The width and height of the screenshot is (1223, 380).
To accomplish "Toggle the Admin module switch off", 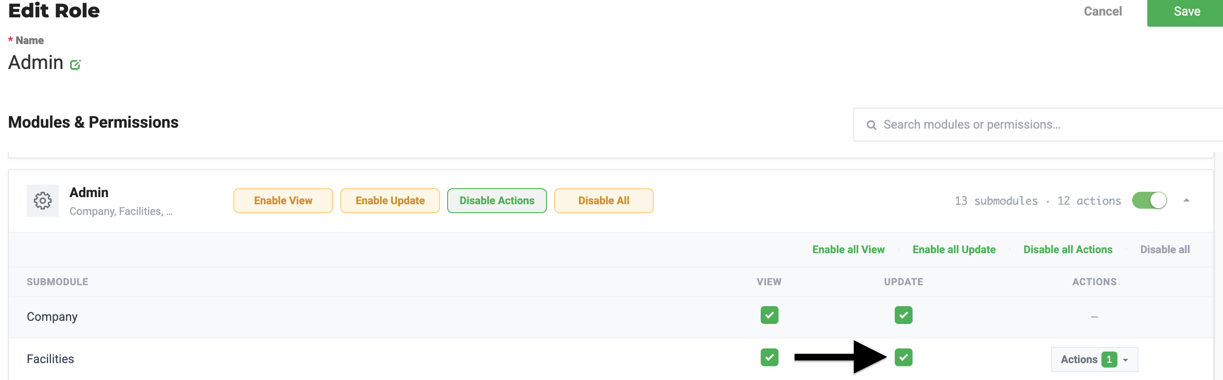I will [x=1149, y=200].
